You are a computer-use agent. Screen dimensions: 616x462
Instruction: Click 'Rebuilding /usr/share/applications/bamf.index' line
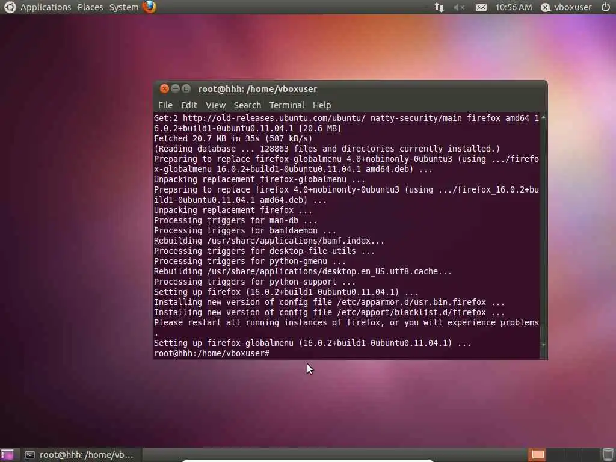[x=269, y=241]
